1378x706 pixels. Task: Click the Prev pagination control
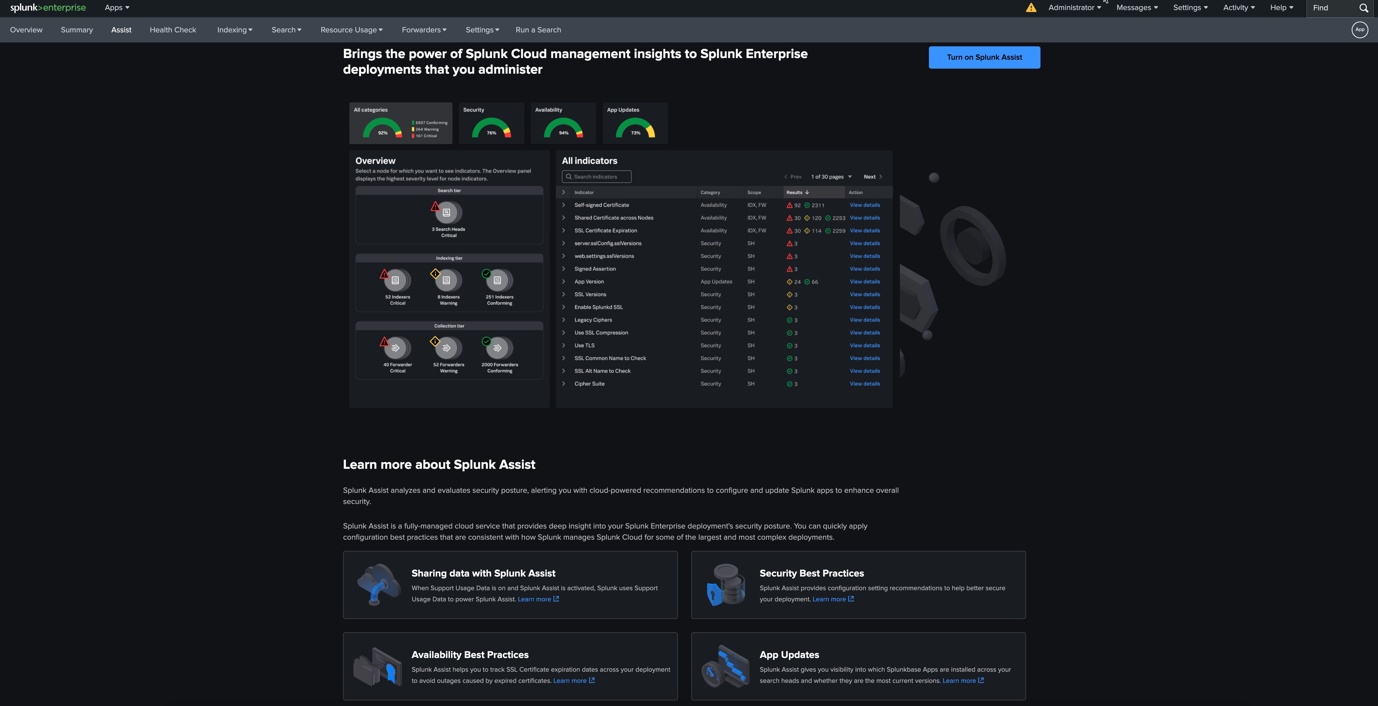tap(793, 177)
